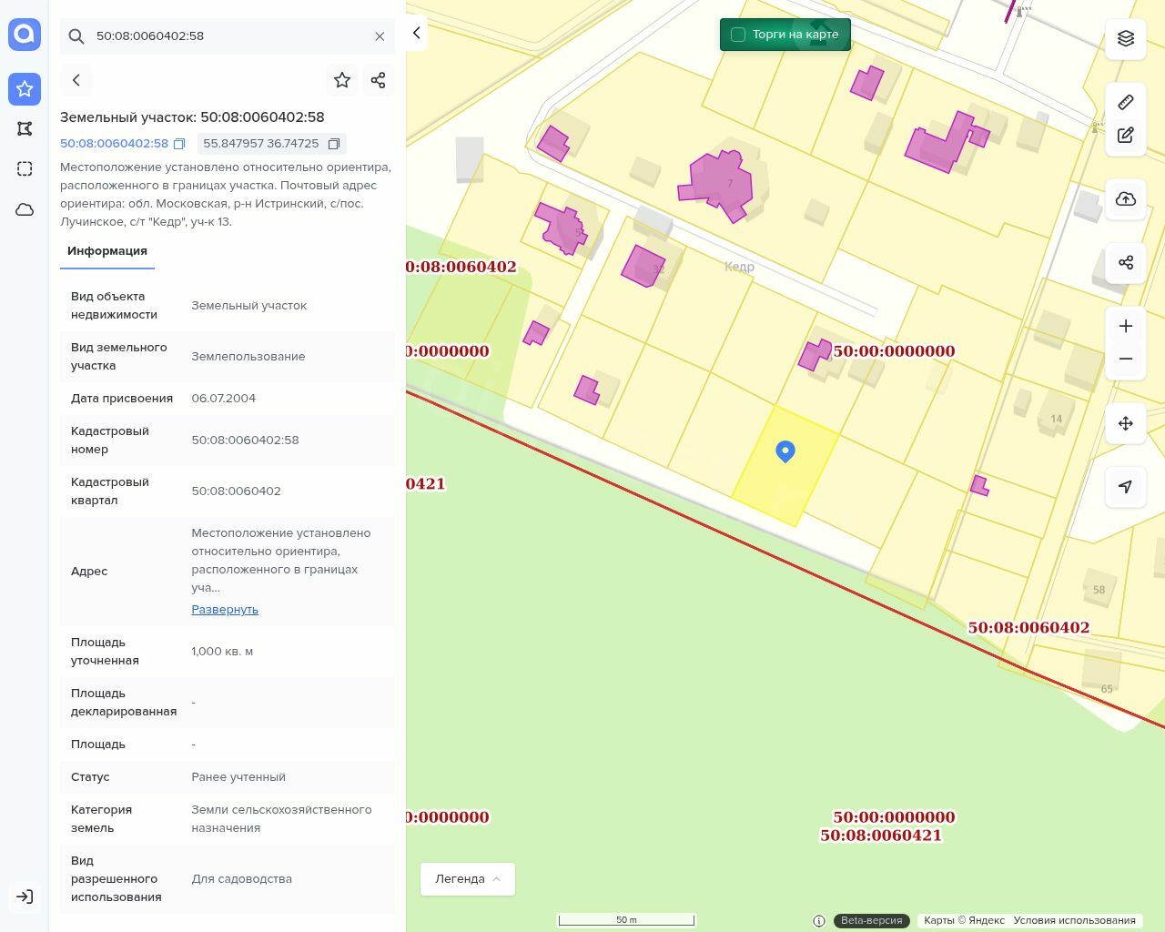Screen dimensions: 1165x932
Task: Open the map layers panel
Action: click(x=1126, y=38)
